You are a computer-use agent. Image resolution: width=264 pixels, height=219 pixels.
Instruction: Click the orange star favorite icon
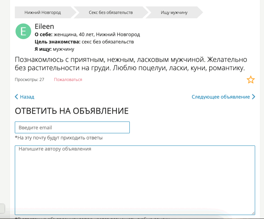(250, 80)
